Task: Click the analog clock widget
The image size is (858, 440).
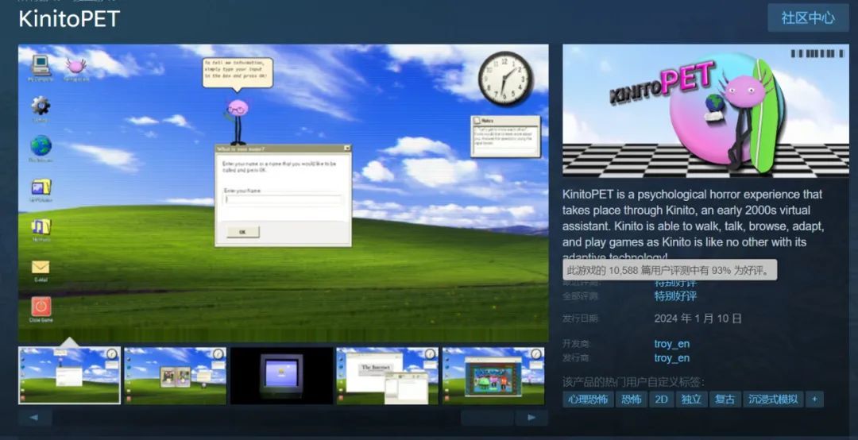Action: (x=505, y=79)
